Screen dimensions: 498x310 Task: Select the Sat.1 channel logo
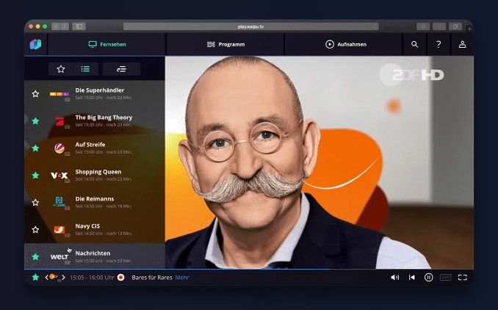click(x=59, y=148)
